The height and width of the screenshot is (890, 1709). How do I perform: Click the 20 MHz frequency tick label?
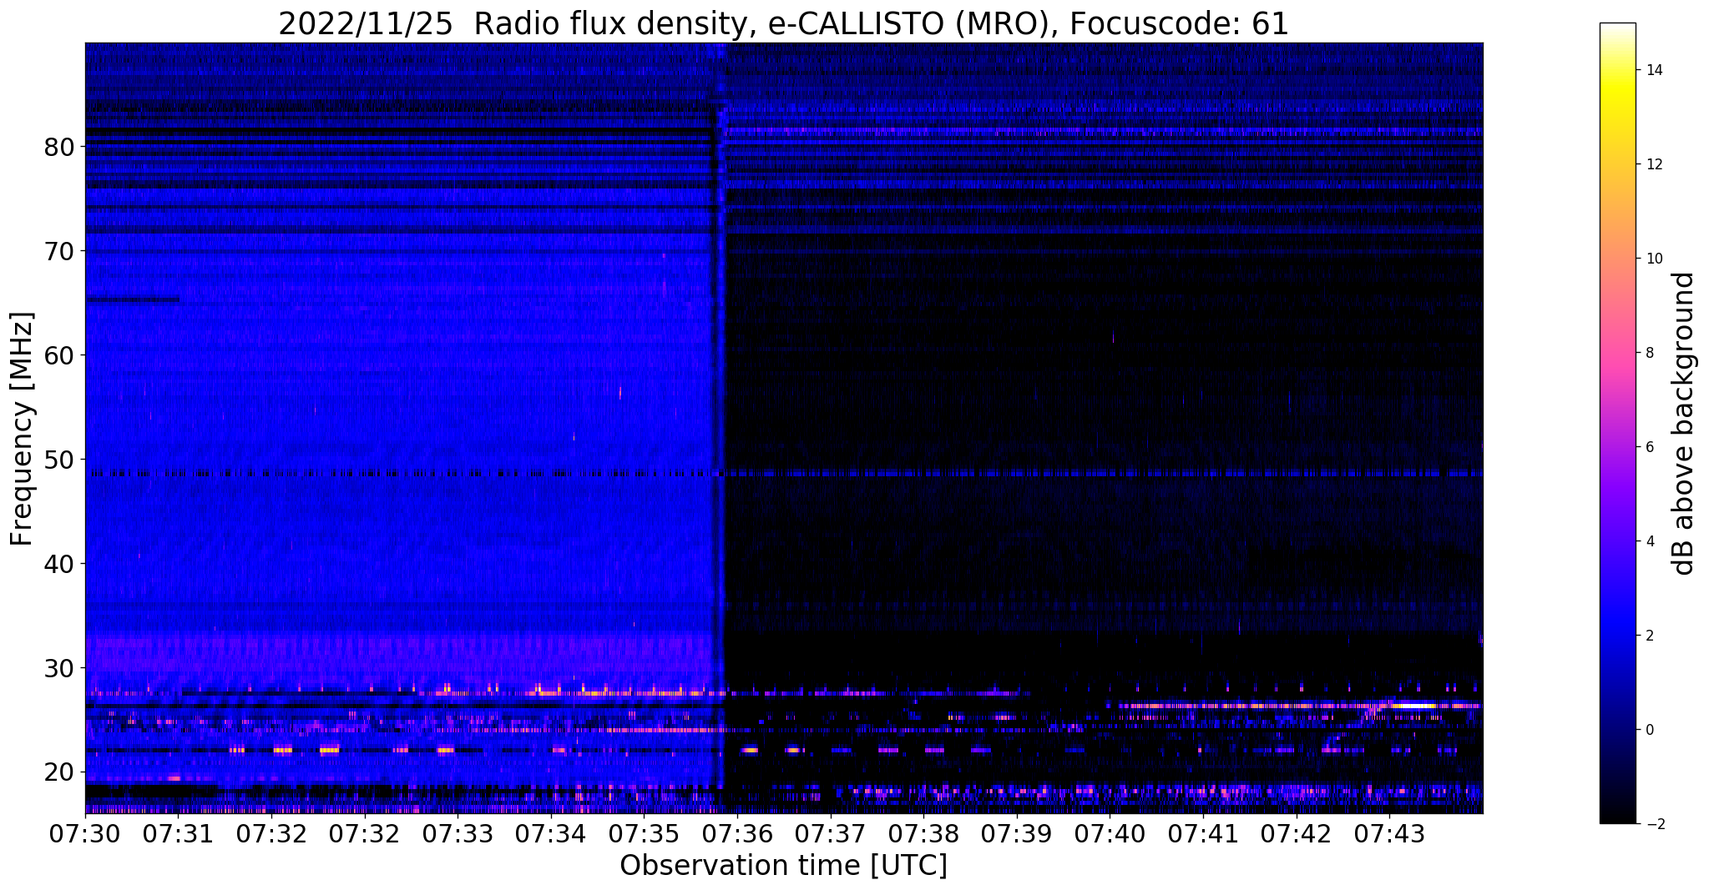point(58,772)
